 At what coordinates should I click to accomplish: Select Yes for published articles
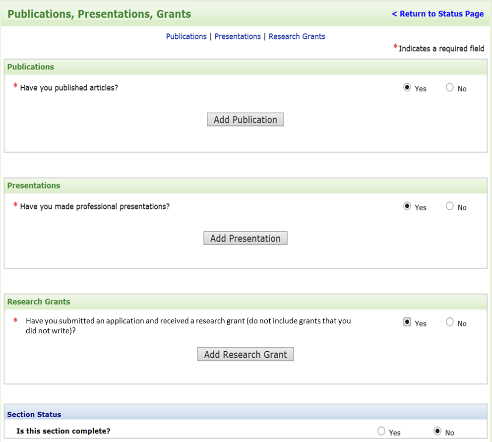[x=407, y=88]
